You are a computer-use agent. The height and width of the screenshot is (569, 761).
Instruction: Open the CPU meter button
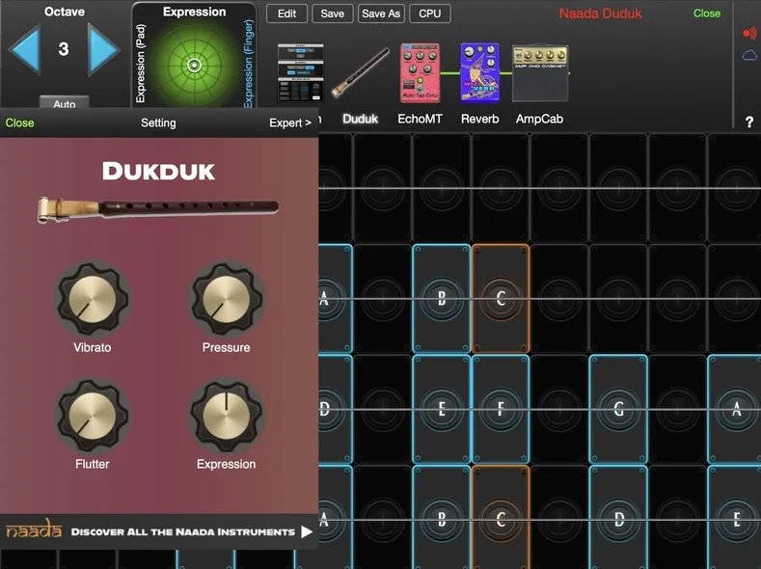click(x=430, y=14)
